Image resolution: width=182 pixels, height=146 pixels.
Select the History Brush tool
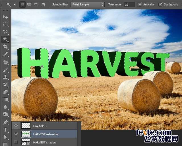pos(5,85)
